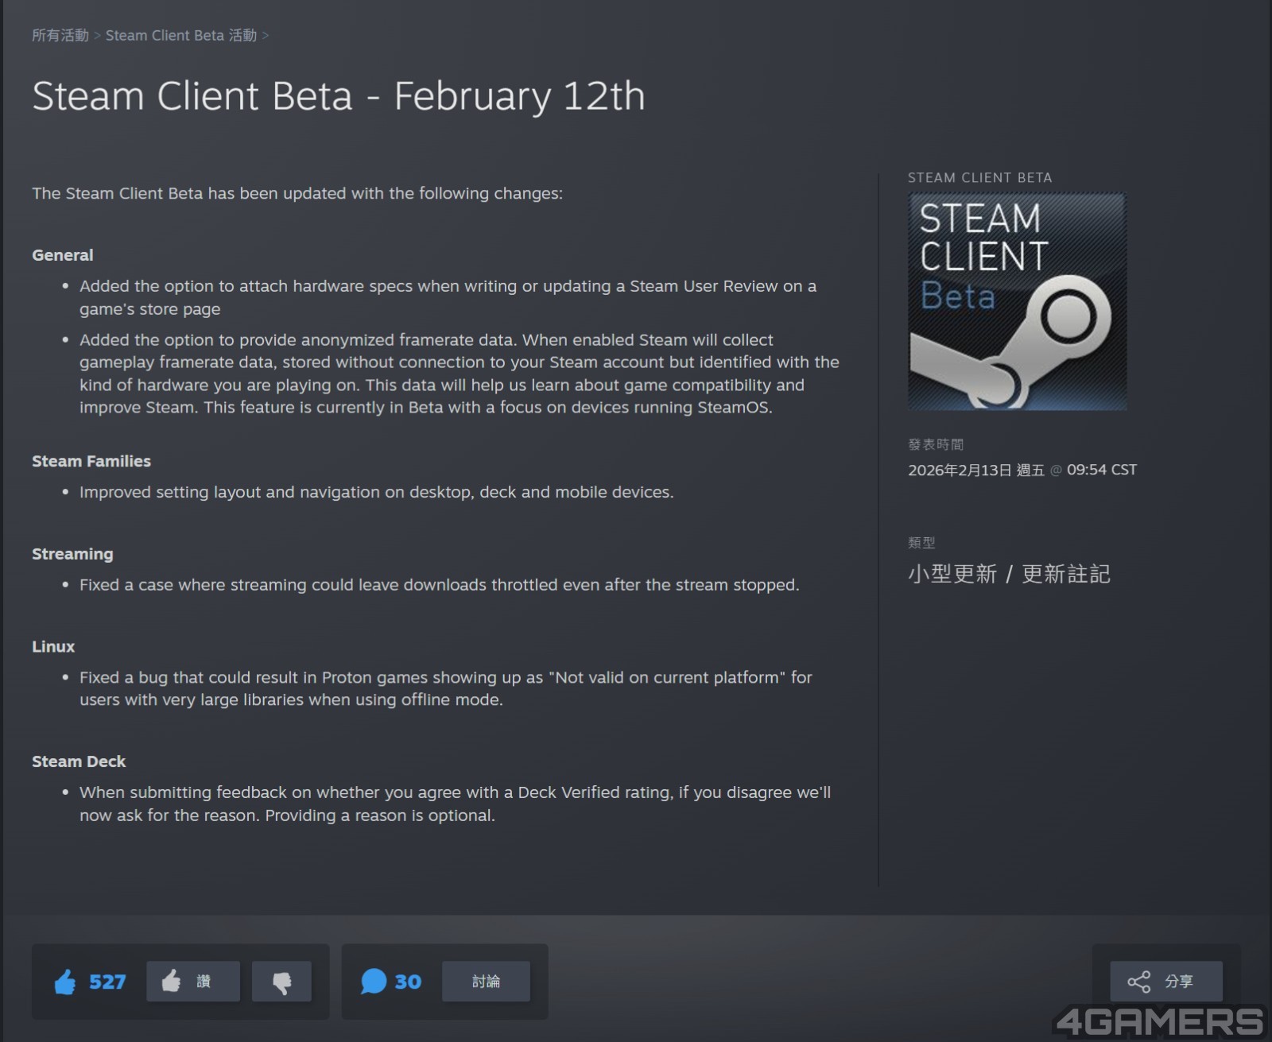Click the Linux section heading
This screenshot has width=1272, height=1042.
coord(53,647)
